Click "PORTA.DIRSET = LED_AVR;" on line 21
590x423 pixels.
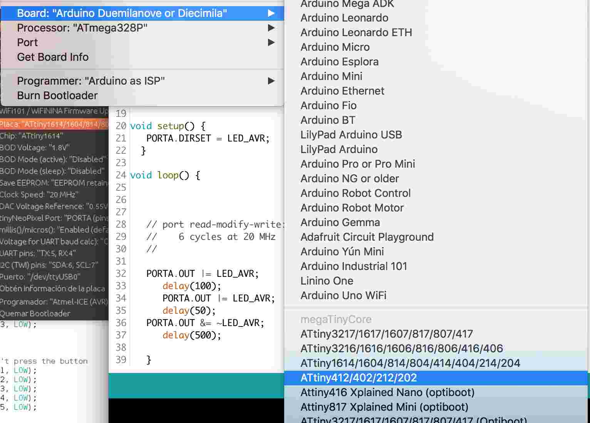[x=208, y=138]
